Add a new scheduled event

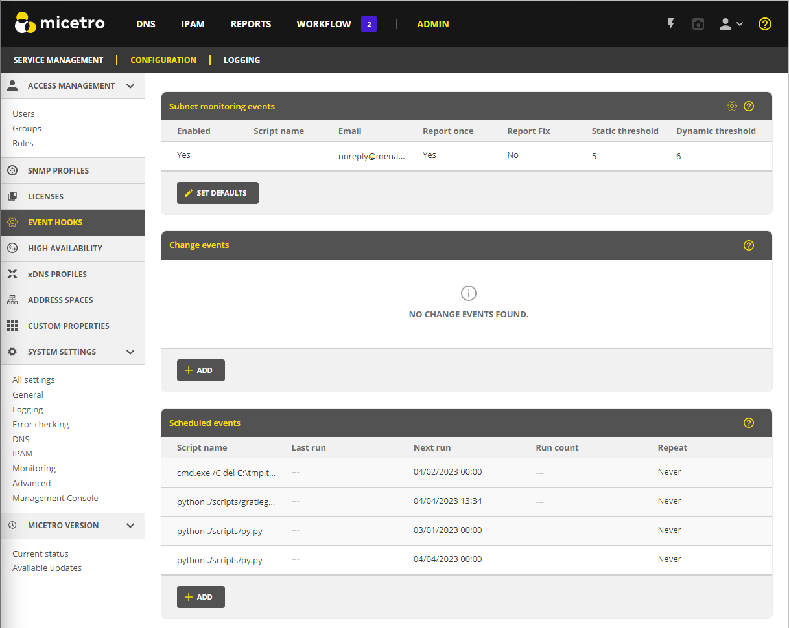200,597
